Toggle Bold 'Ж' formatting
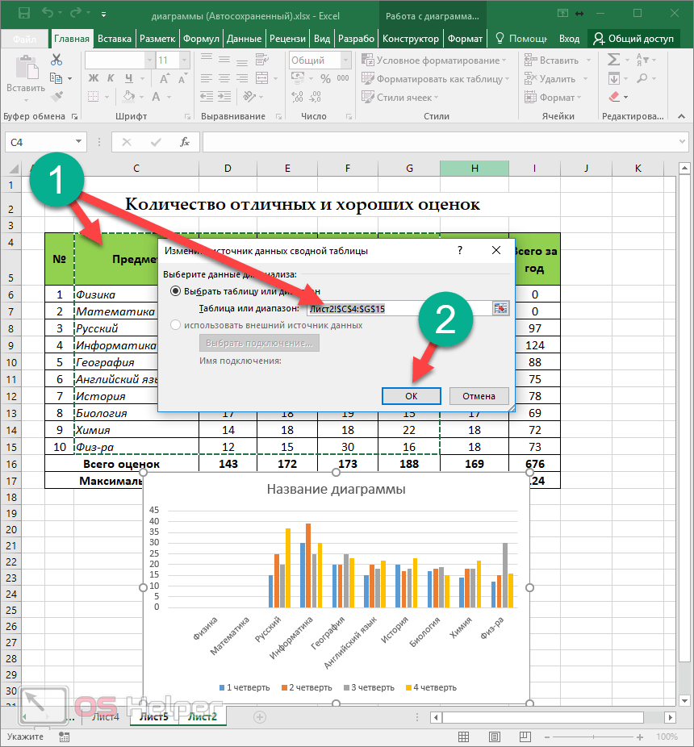694x747 pixels. [93, 78]
